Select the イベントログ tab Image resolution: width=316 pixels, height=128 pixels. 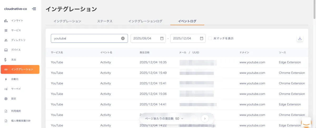coord(187,21)
